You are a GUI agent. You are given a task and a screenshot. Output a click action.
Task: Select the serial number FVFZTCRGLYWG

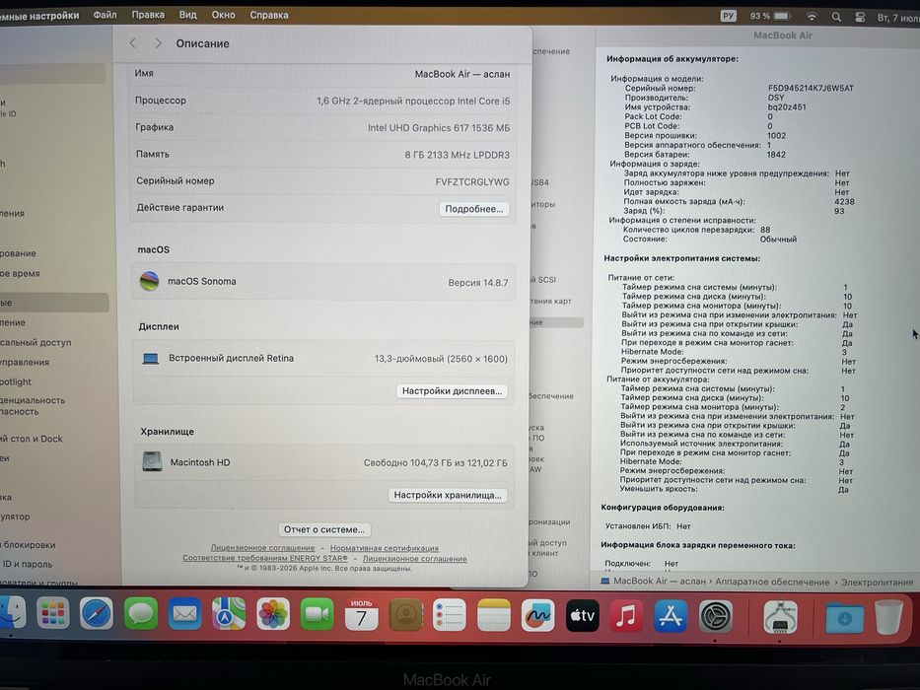[472, 182]
